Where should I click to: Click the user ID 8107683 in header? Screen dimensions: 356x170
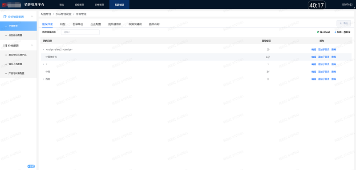point(347,4)
